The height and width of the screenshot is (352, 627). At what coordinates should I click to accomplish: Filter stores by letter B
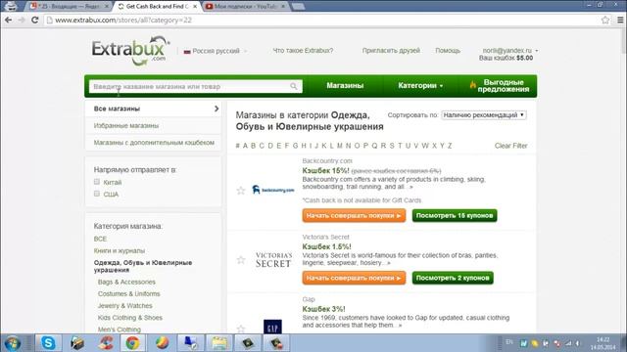[253, 146]
